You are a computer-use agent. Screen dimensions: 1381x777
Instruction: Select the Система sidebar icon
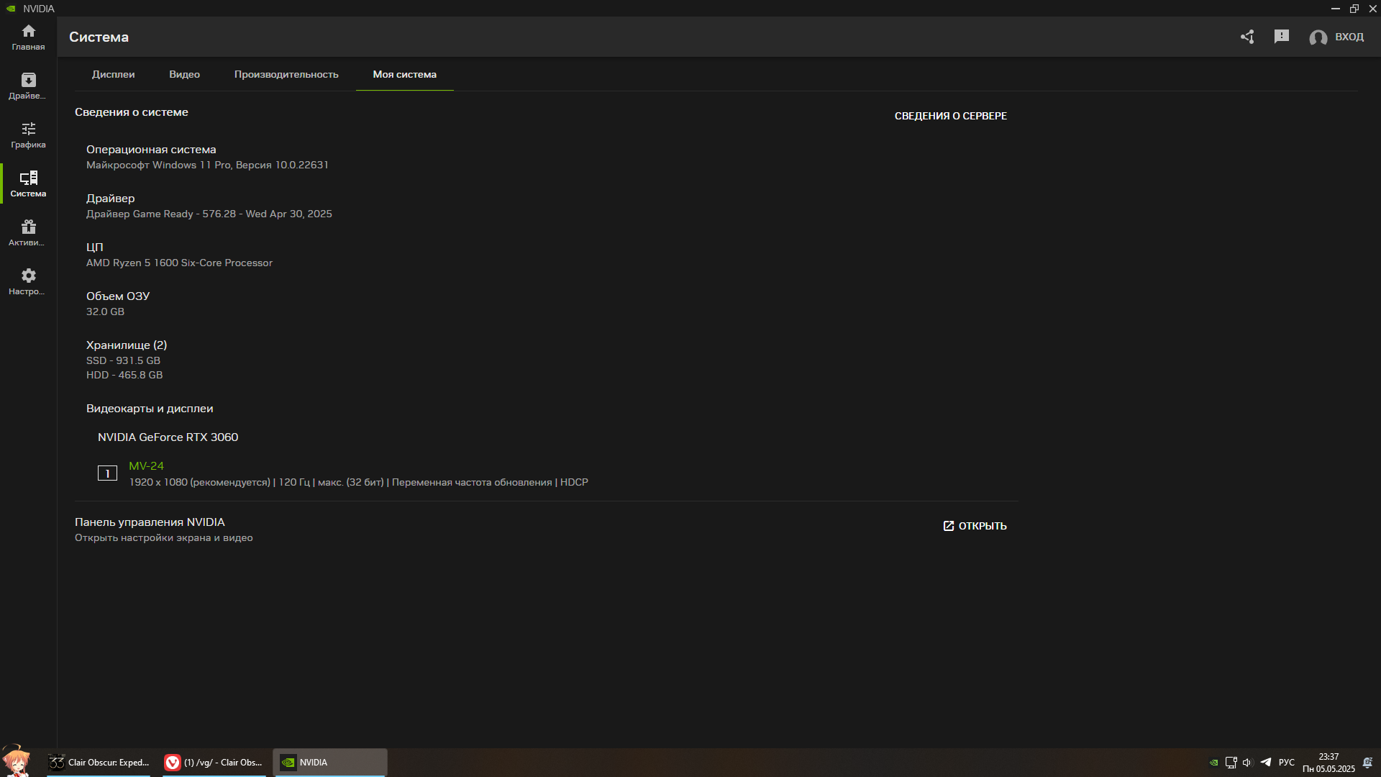coord(28,184)
